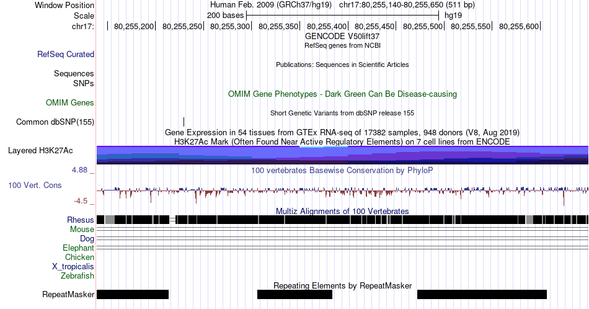Click the GENCODE V50lift37 track title

pyautogui.click(x=342, y=36)
